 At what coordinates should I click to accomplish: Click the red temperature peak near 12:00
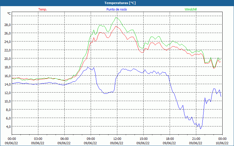click(116, 26)
